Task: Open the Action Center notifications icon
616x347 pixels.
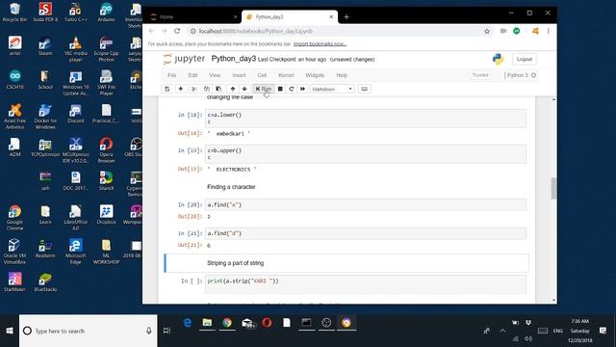Action: (603, 331)
